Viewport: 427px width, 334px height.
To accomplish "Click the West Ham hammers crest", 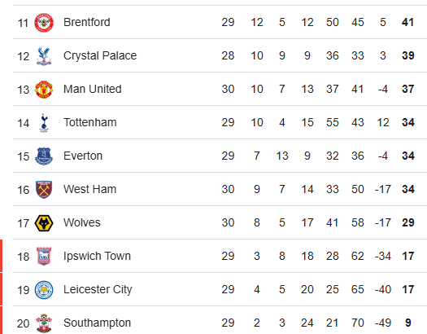I will click(44, 190).
